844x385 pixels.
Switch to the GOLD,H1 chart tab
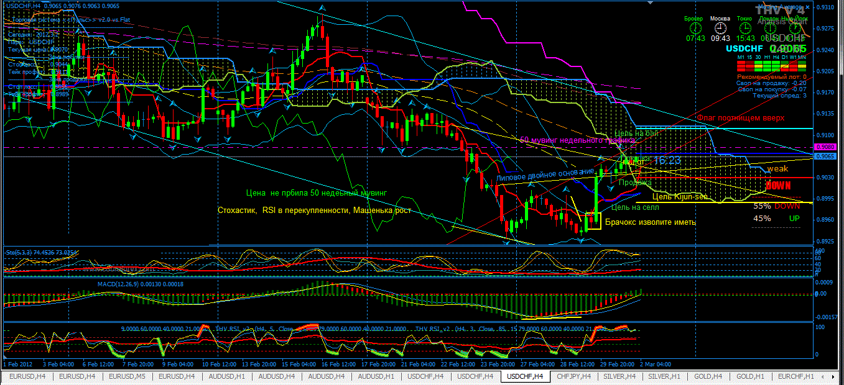750,377
